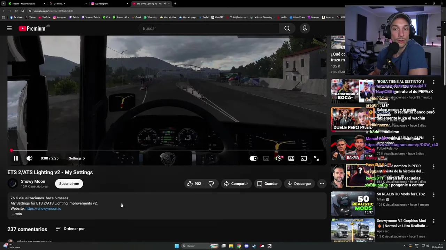
Task: Open a new browser tab
Action: click(175, 3)
